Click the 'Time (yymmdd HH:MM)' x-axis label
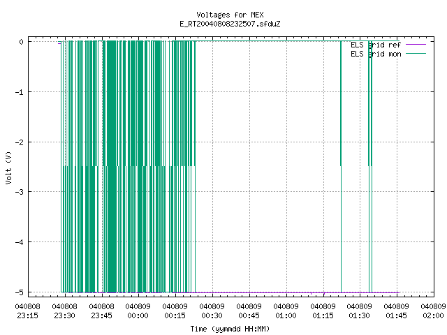 230,329
